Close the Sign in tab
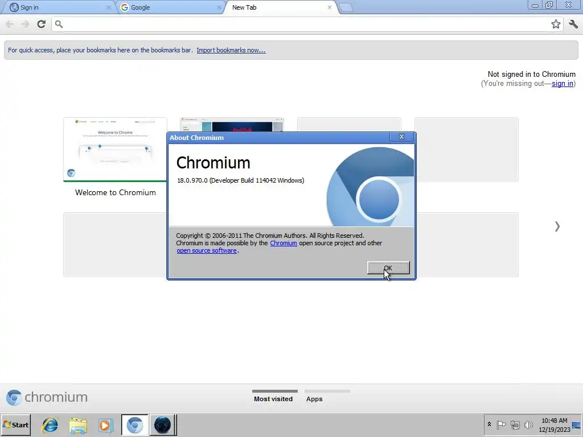583x437 pixels. click(x=109, y=7)
